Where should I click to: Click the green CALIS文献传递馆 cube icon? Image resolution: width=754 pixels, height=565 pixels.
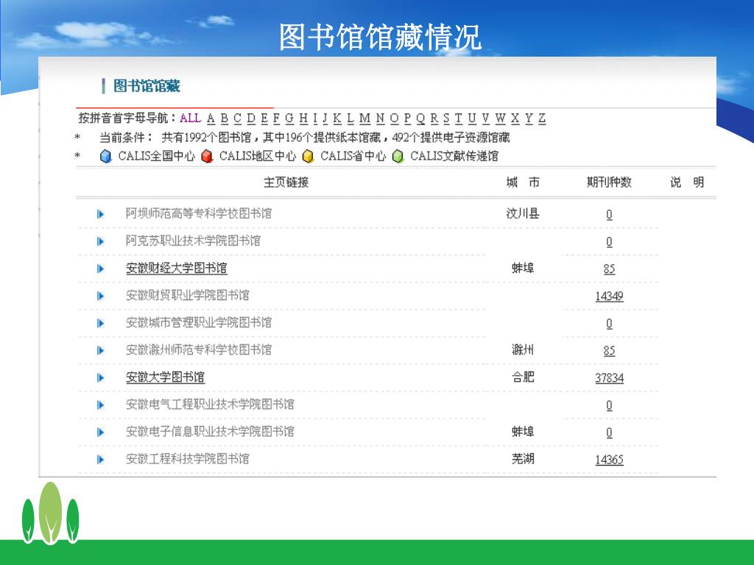[x=398, y=156]
